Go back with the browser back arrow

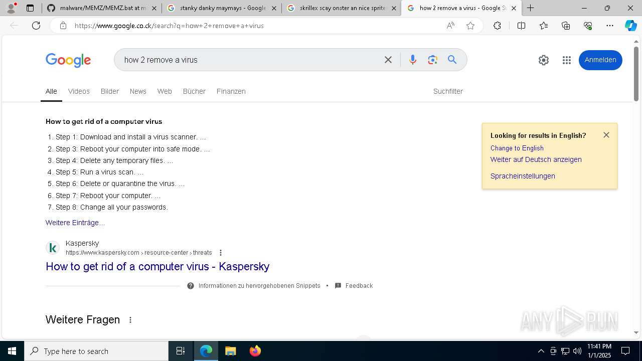pos(14,26)
